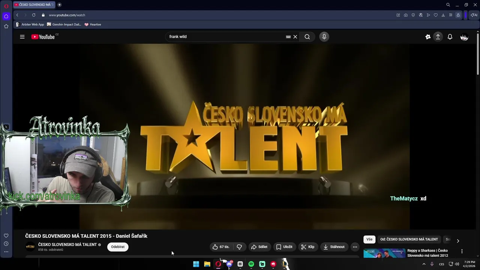Open Opera AI assistant button

(474, 15)
